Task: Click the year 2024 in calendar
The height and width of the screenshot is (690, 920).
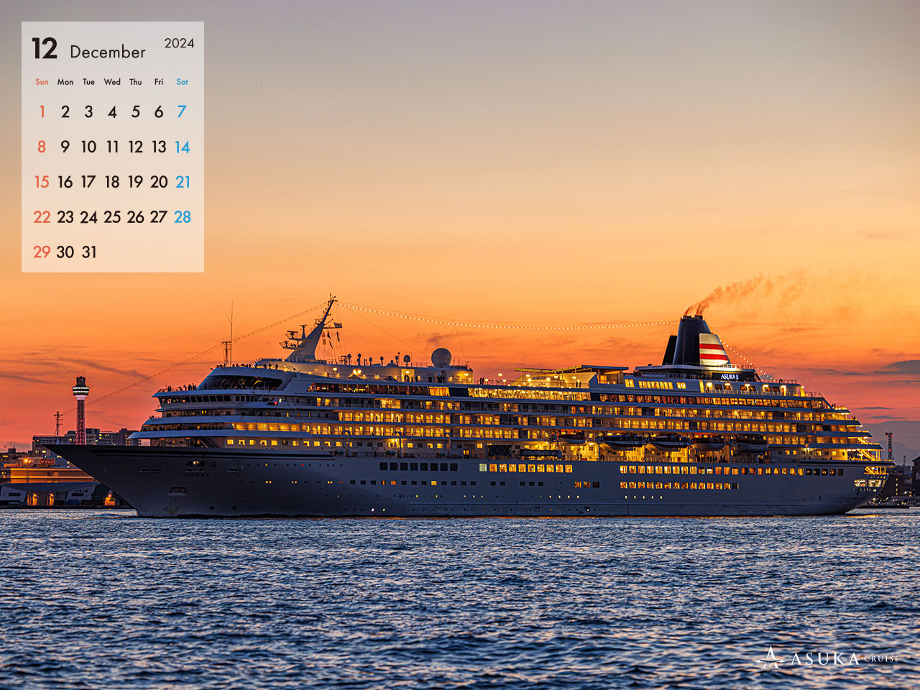Action: (x=179, y=43)
